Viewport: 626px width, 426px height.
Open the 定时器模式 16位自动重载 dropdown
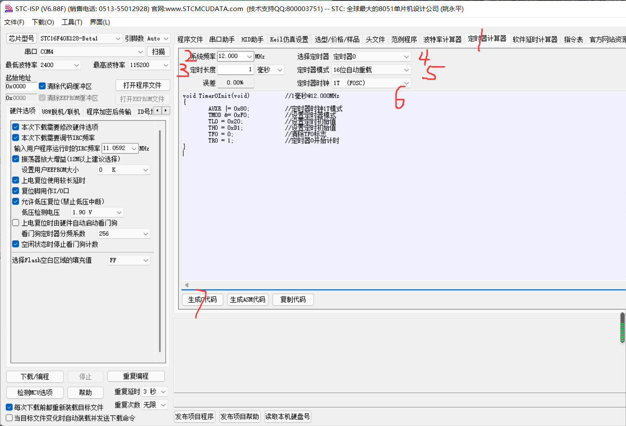(371, 70)
